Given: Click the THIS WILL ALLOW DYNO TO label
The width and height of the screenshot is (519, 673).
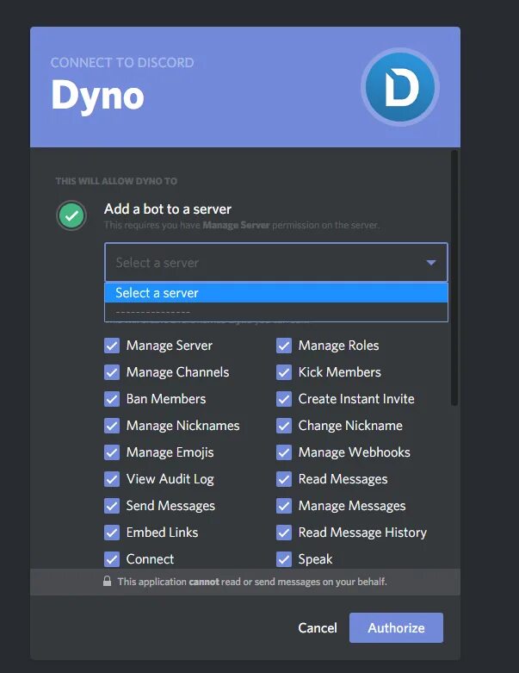Looking at the screenshot, I should (x=116, y=181).
